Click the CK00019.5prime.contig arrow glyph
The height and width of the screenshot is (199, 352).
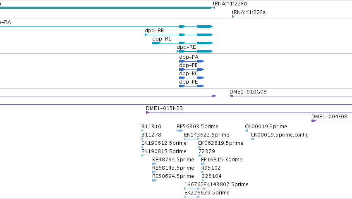pyautogui.click(x=252, y=139)
